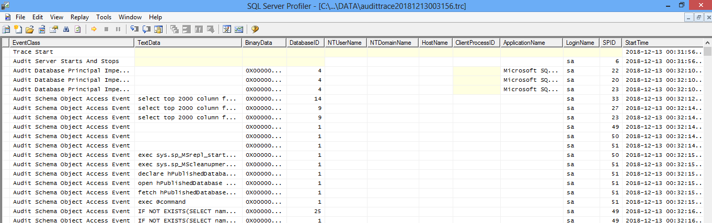Click the NTUserName column header
This screenshot has height=223, width=712.
[346, 43]
